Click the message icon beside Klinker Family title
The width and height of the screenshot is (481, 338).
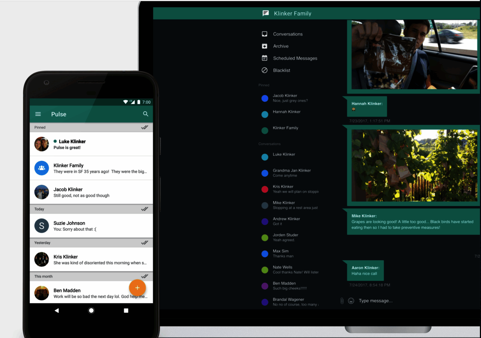click(x=266, y=13)
